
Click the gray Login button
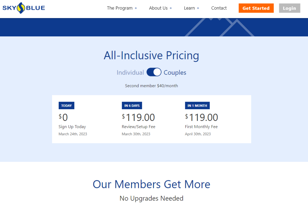(289, 8)
